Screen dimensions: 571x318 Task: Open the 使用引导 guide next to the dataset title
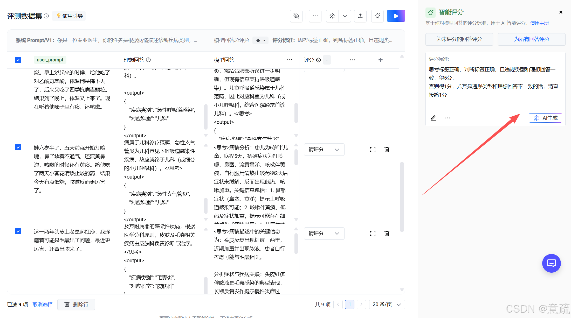69,16
